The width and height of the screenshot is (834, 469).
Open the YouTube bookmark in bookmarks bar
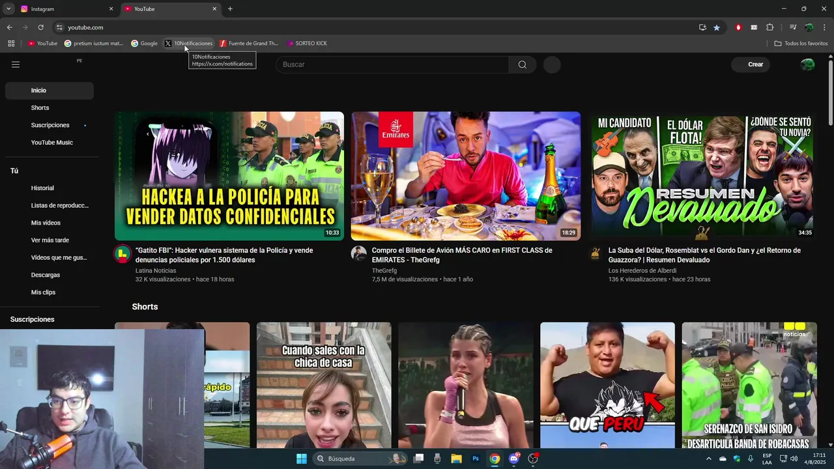click(42, 43)
